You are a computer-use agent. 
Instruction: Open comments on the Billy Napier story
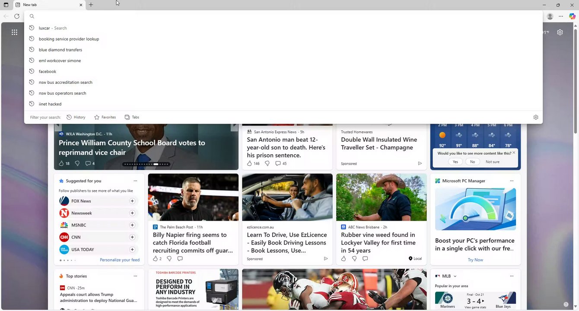180,258
